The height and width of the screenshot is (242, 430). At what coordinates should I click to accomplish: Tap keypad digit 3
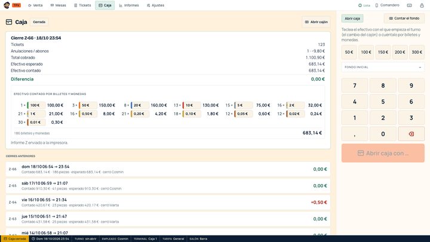coord(411,118)
